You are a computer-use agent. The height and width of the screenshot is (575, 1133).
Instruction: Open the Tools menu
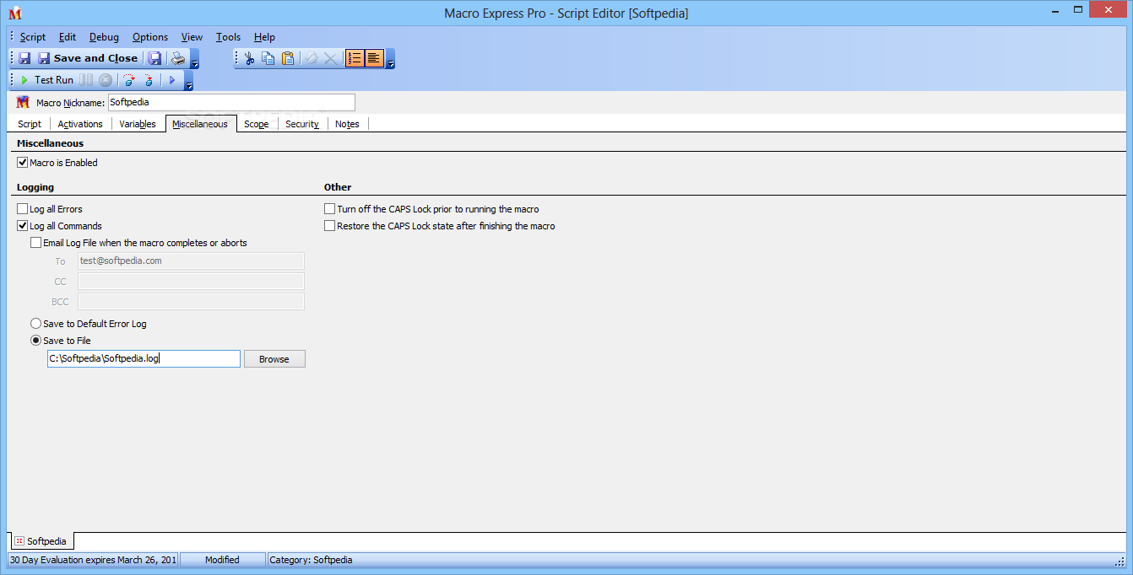click(228, 37)
